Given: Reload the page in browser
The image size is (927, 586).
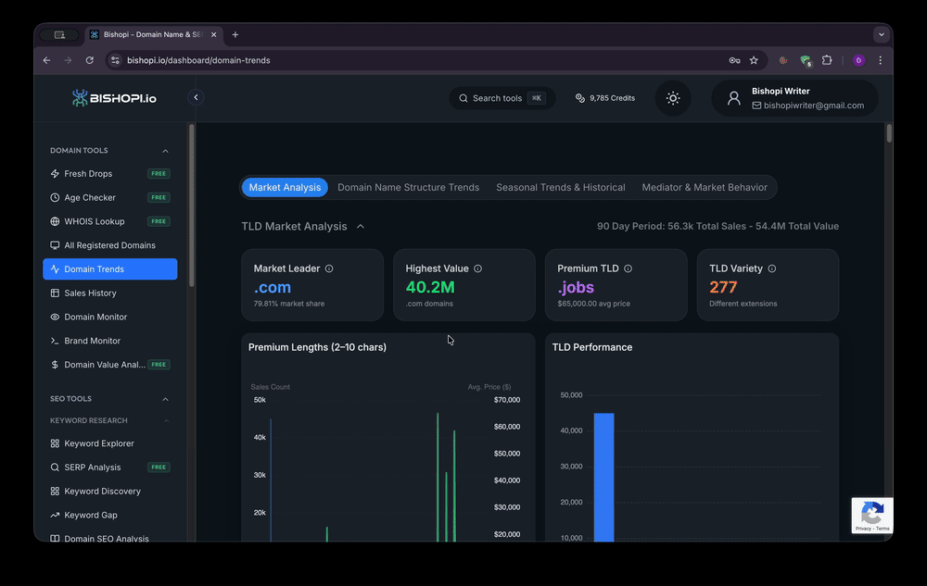Looking at the screenshot, I should pyautogui.click(x=90, y=60).
